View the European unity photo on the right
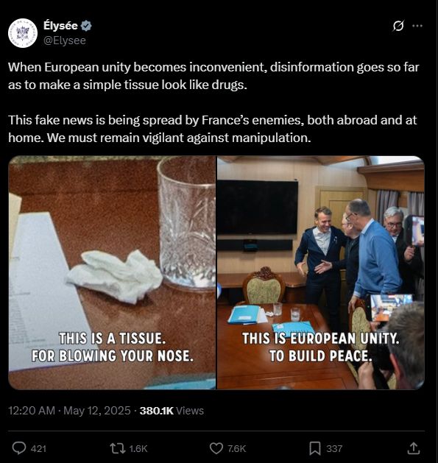 click(321, 272)
